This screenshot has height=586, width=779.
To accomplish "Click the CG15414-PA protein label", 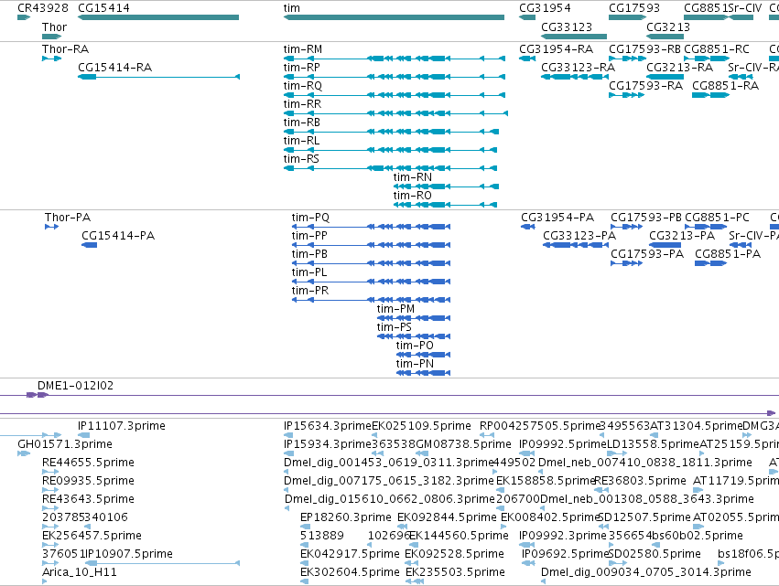I will point(118,236).
